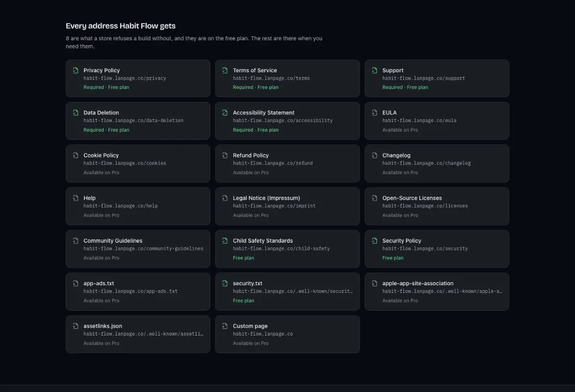
Task: Select the assetlinks.json title
Action: click(x=103, y=326)
